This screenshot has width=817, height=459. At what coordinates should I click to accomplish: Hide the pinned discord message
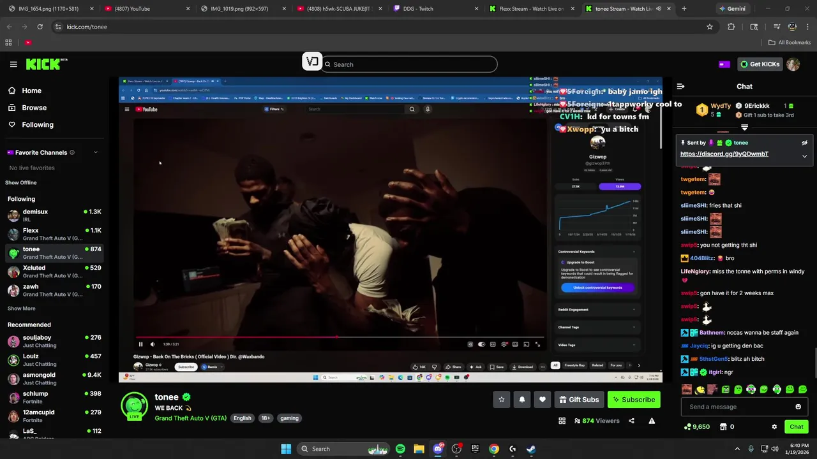click(804, 143)
